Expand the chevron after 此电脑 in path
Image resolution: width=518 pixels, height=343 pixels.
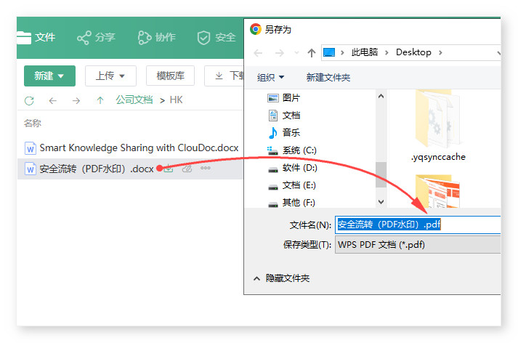point(387,52)
